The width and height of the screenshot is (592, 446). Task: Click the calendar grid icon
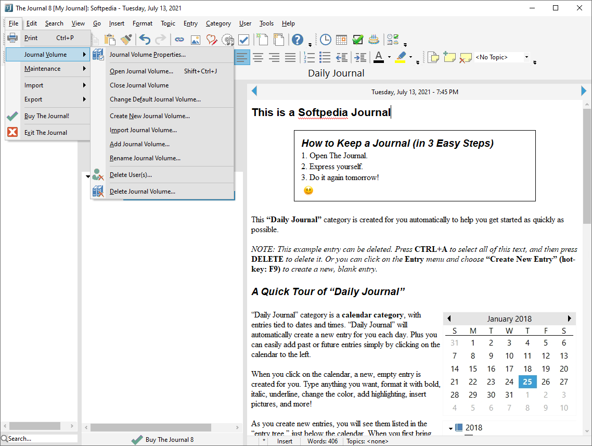(x=341, y=39)
